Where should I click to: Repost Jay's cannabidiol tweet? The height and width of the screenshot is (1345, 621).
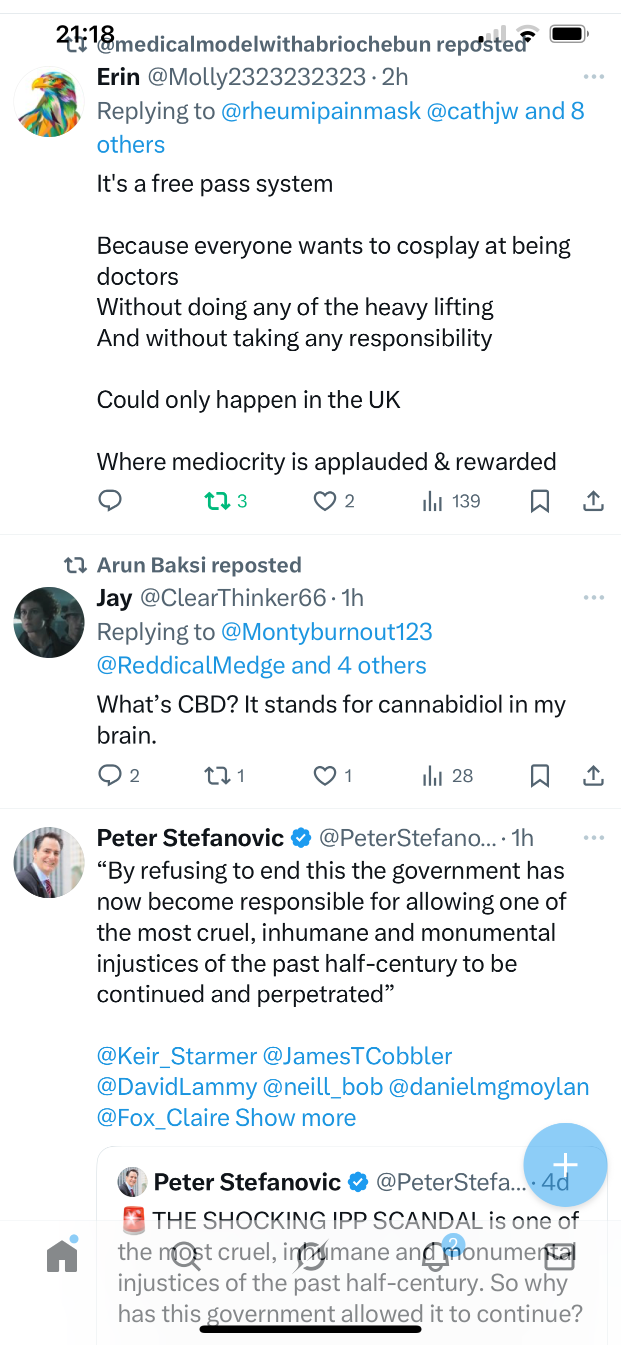[217, 776]
